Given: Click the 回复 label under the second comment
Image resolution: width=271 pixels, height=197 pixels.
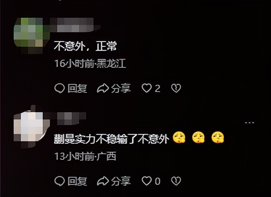Looking at the screenshot, I should coord(77,181).
